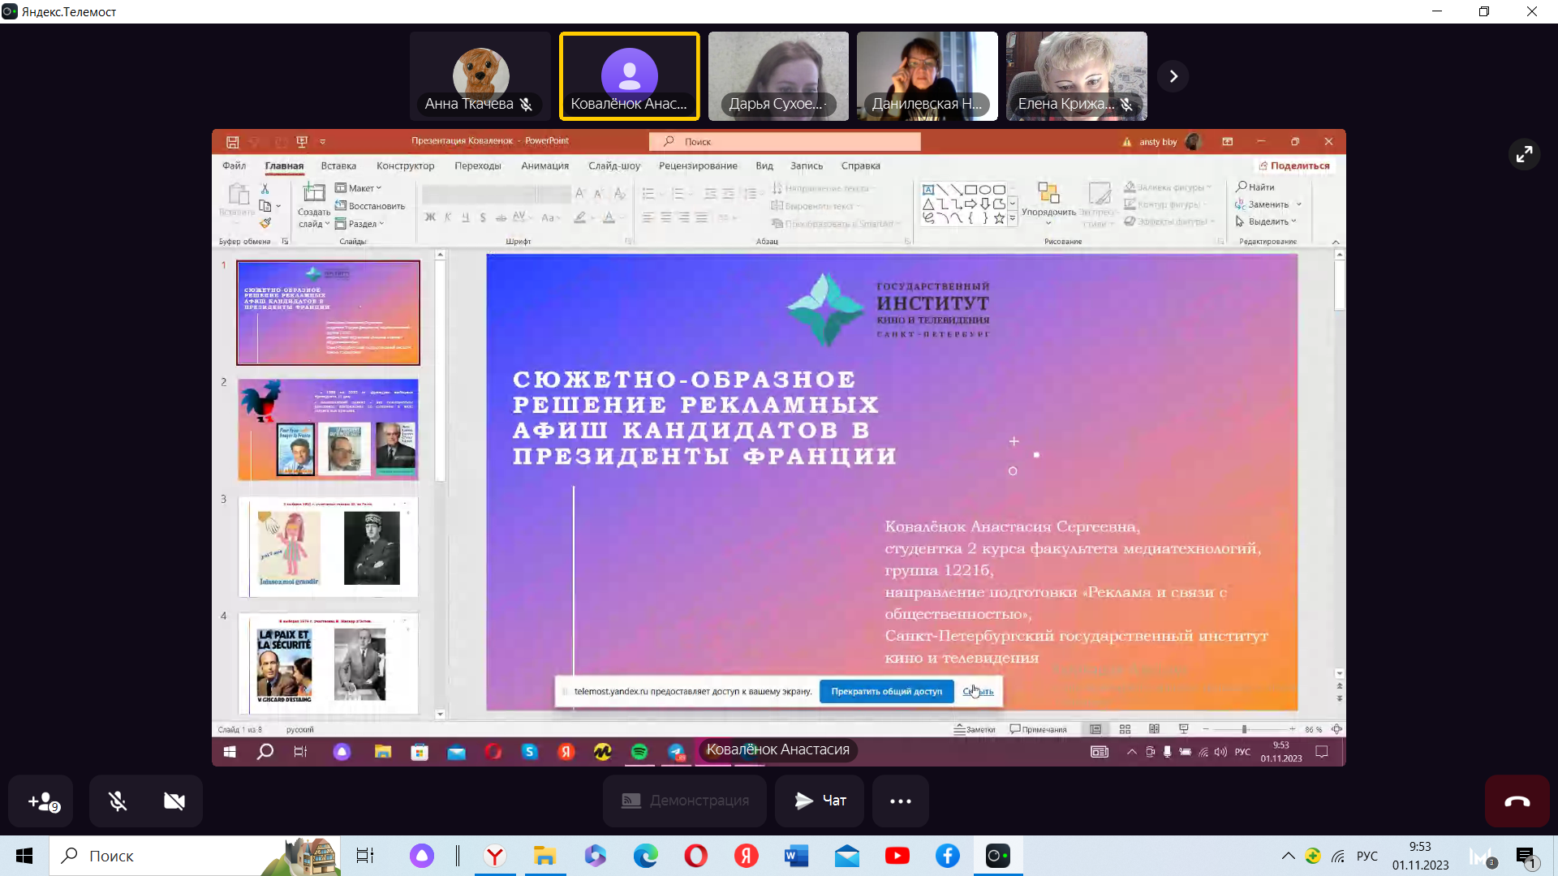
Task: Switch to the Вид ribbon tab
Action: click(x=764, y=165)
